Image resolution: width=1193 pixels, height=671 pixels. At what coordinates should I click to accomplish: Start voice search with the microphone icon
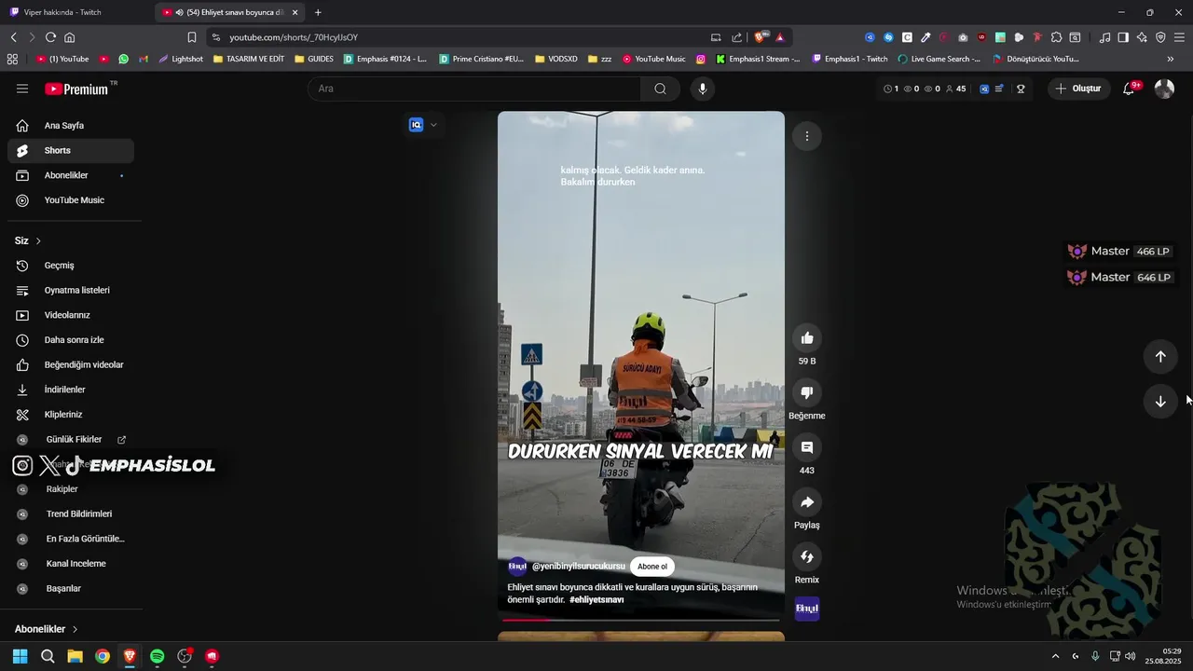pyautogui.click(x=703, y=89)
